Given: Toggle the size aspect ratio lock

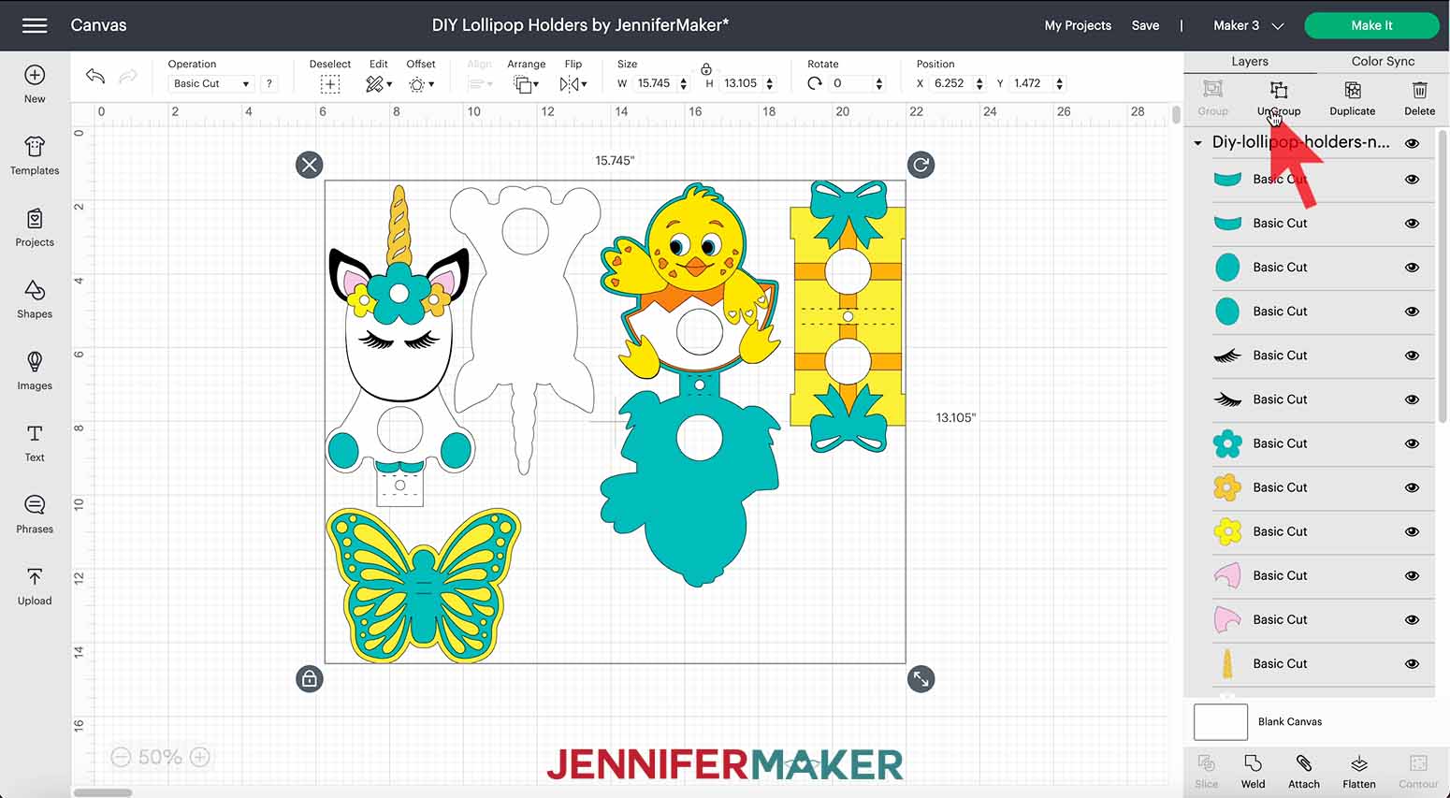Looking at the screenshot, I should [x=706, y=68].
